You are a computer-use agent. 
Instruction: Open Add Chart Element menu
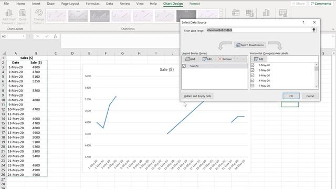[x=9, y=17]
